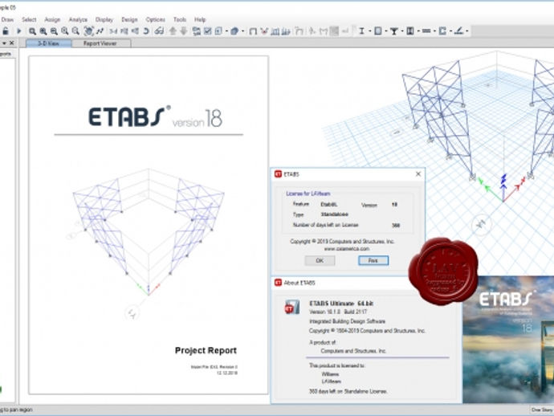Toggle Perspective view glasses icon
The image size is (554, 416).
click(159, 31)
